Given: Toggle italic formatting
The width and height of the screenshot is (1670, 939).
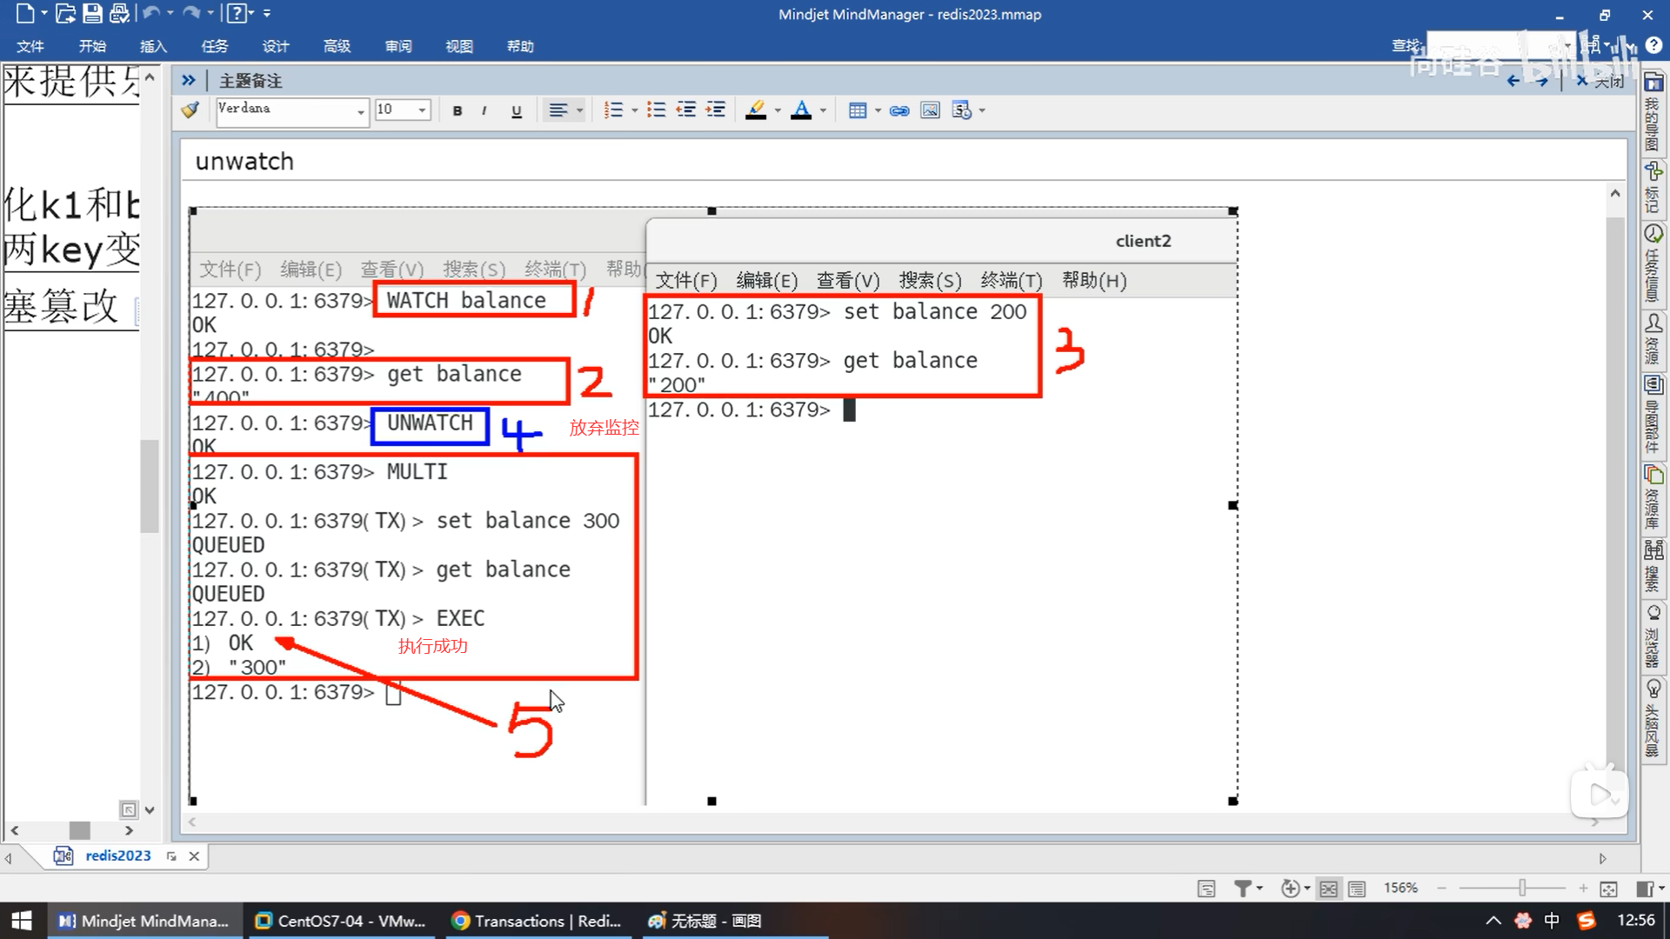Looking at the screenshot, I should [484, 110].
